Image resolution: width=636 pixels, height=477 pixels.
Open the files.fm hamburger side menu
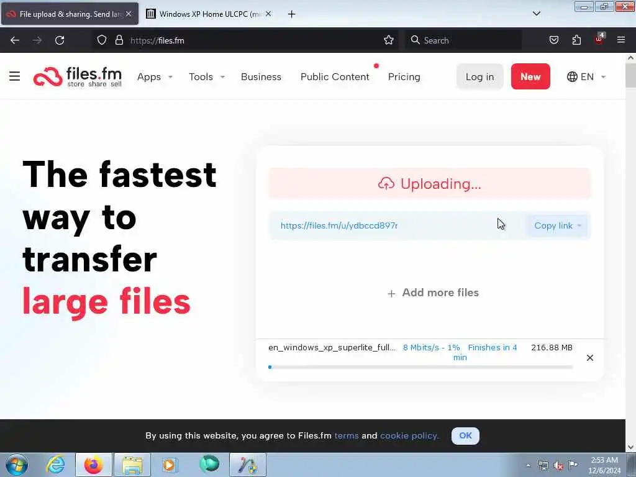click(15, 76)
